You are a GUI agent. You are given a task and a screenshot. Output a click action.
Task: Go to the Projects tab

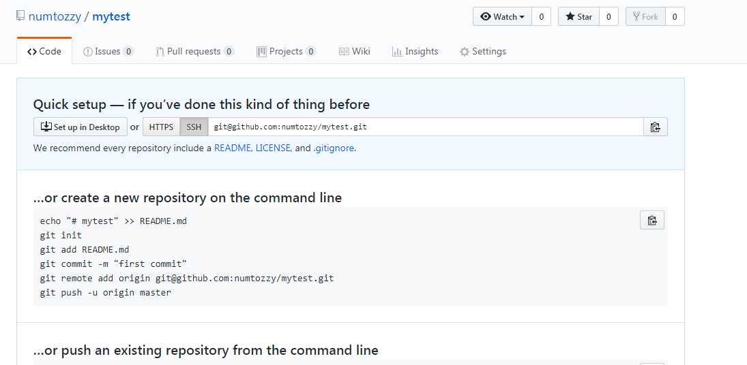click(286, 51)
